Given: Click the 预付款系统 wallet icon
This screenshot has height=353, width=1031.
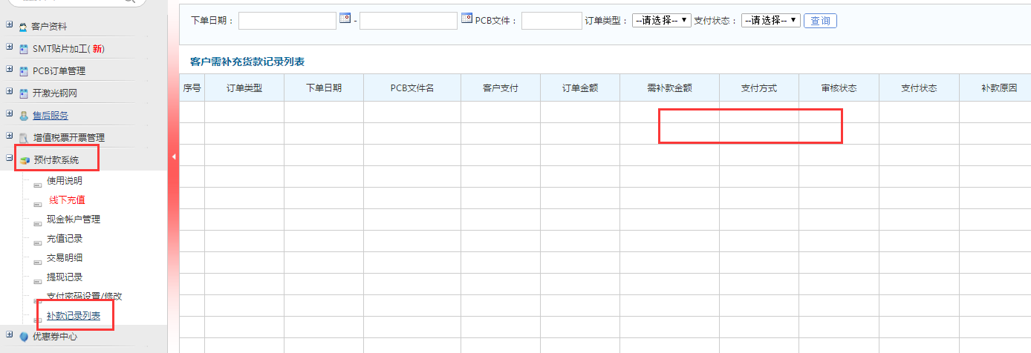Looking at the screenshot, I should tap(25, 160).
